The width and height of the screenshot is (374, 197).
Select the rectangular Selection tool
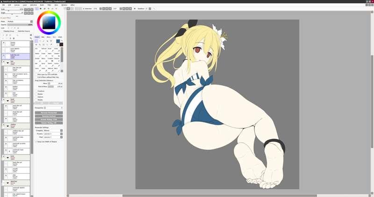tap(36, 41)
